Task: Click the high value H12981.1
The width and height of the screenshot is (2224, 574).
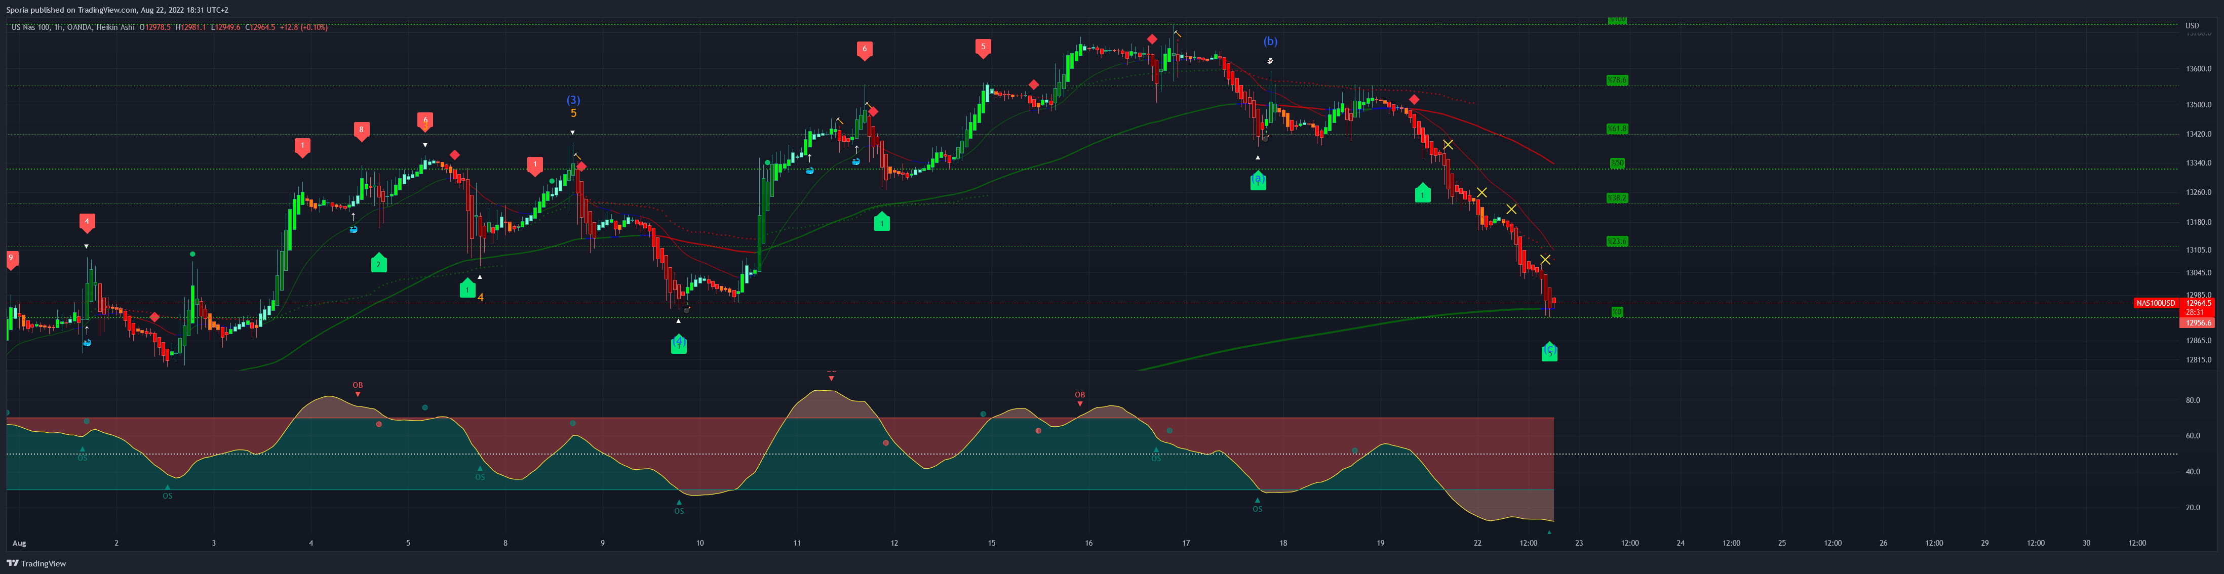Action: click(x=190, y=28)
